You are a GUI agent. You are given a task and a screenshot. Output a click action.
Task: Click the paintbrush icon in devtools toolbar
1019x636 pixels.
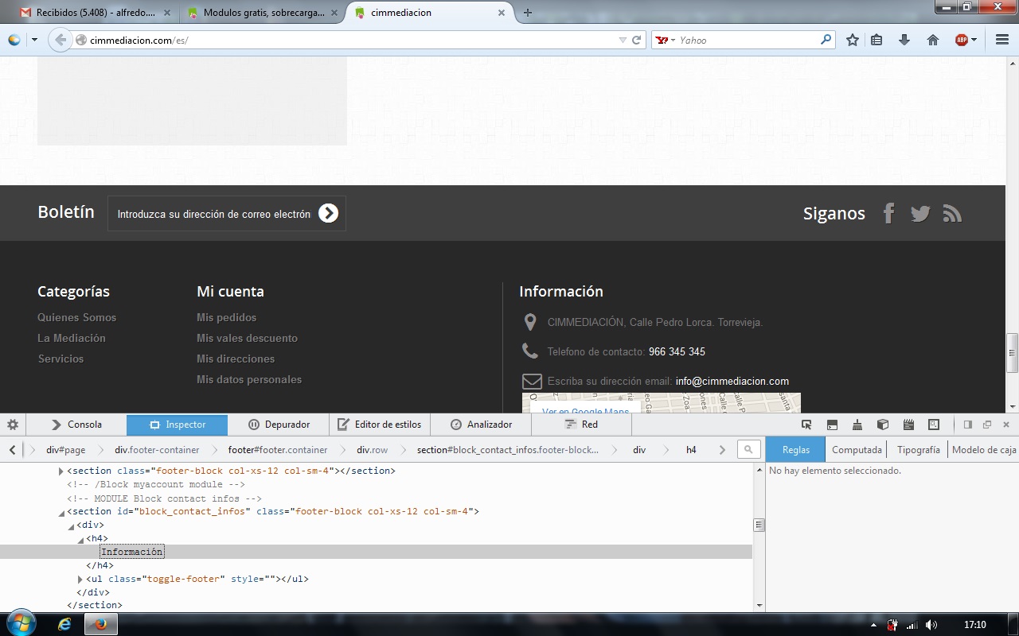857,425
